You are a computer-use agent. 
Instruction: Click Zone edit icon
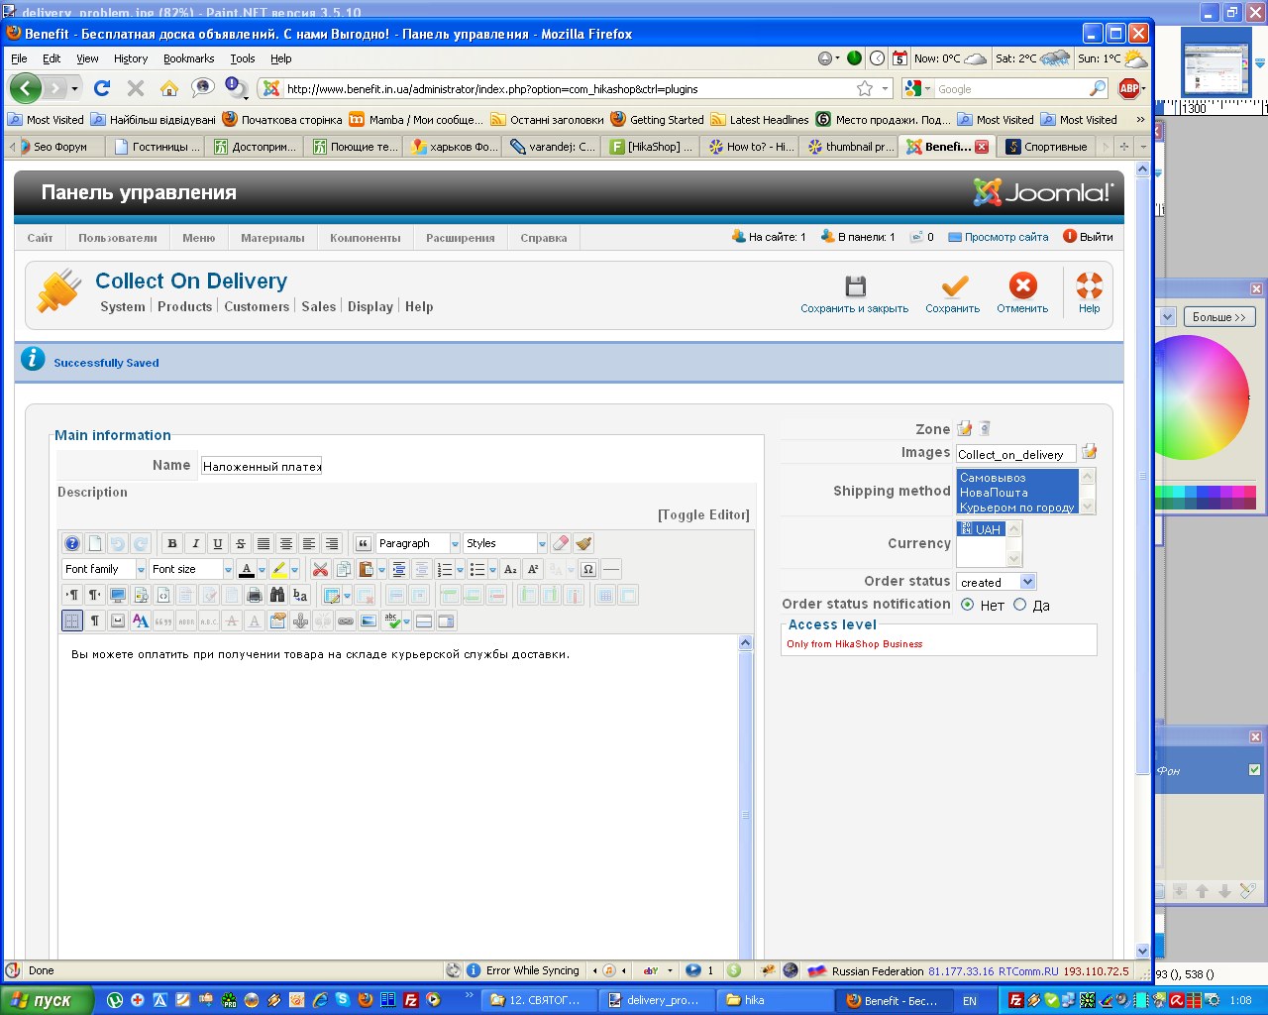pos(964,428)
